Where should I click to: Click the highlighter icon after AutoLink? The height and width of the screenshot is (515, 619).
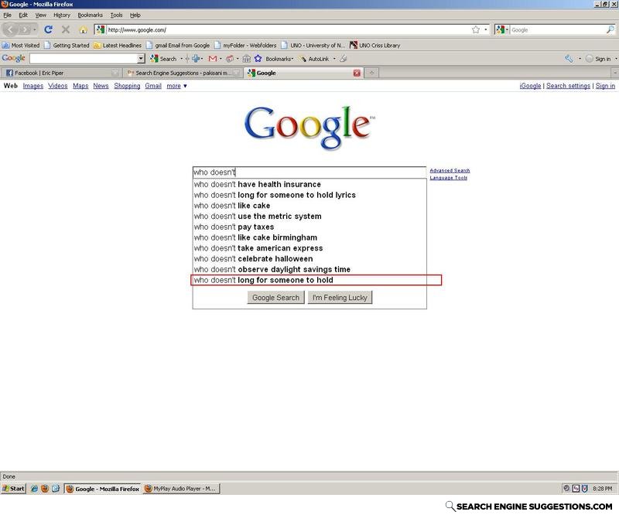pyautogui.click(x=344, y=59)
